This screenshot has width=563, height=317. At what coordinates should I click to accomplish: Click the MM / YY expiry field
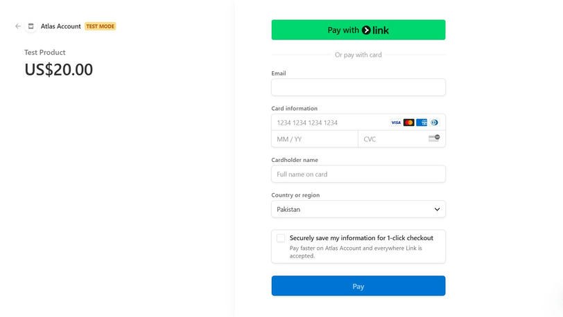click(x=315, y=139)
